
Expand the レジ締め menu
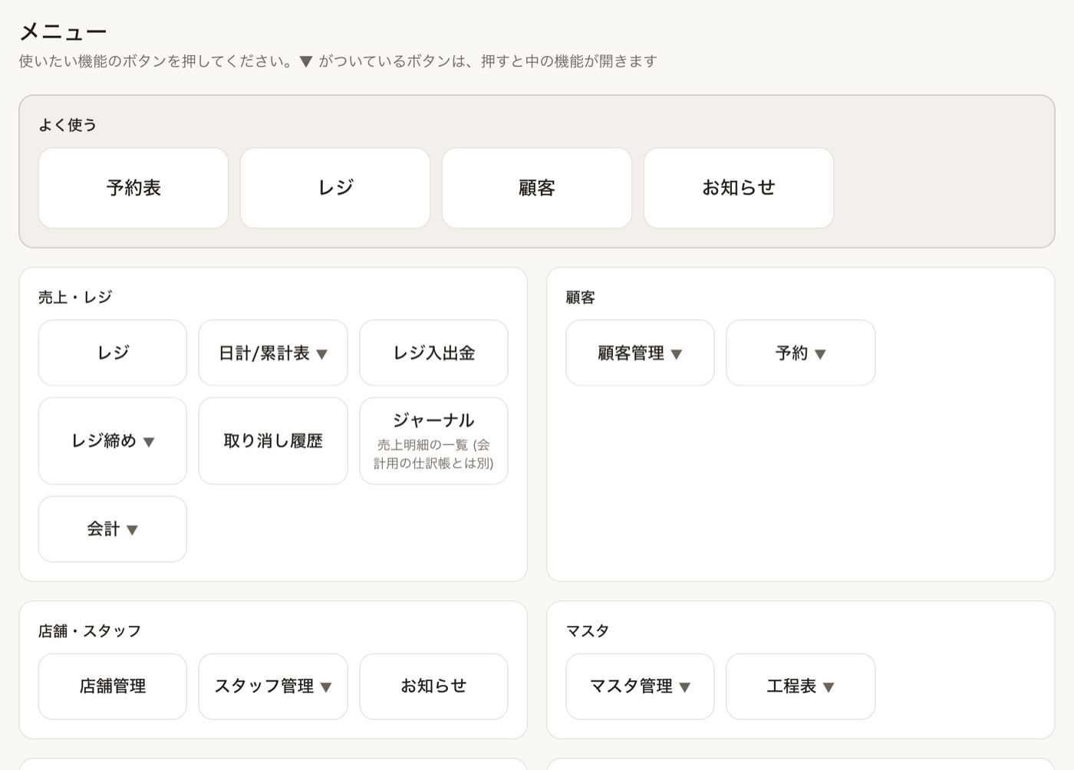click(113, 441)
